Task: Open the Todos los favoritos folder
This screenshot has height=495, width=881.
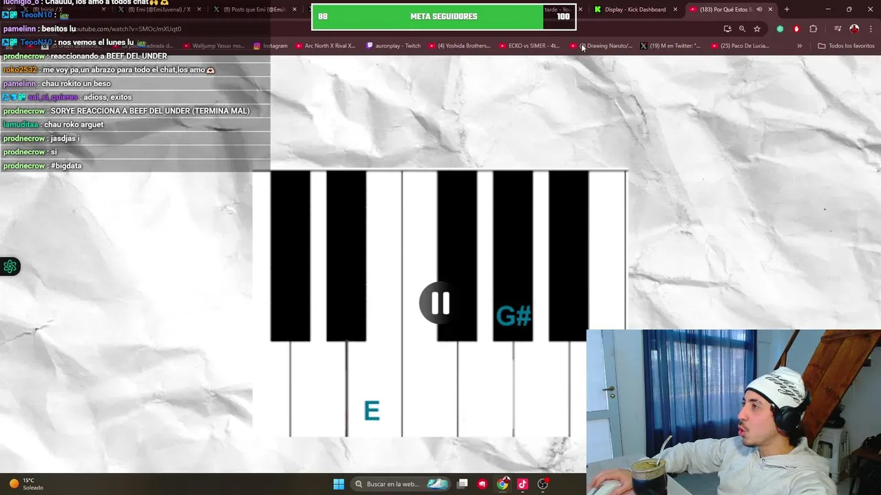Action: click(x=846, y=45)
